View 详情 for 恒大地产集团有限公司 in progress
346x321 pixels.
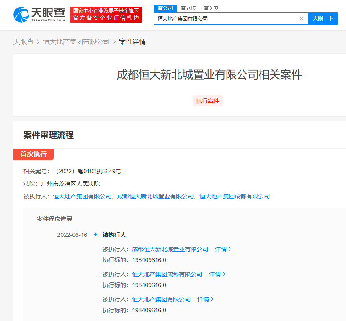click(205, 299)
